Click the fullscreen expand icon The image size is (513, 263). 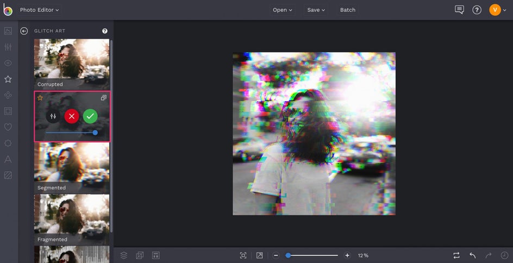tap(259, 255)
